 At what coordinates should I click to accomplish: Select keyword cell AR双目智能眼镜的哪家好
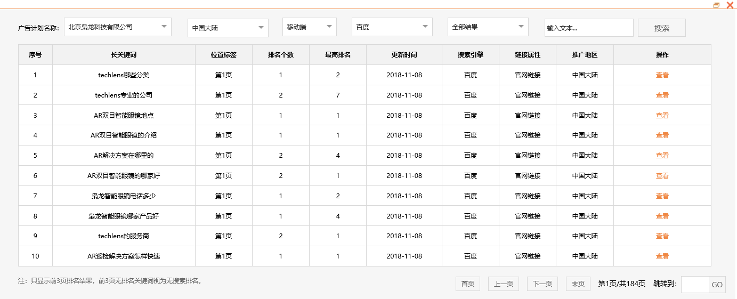click(x=124, y=176)
